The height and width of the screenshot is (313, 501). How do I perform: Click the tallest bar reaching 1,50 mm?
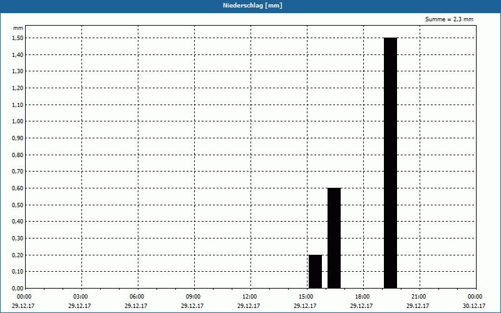tap(390, 163)
